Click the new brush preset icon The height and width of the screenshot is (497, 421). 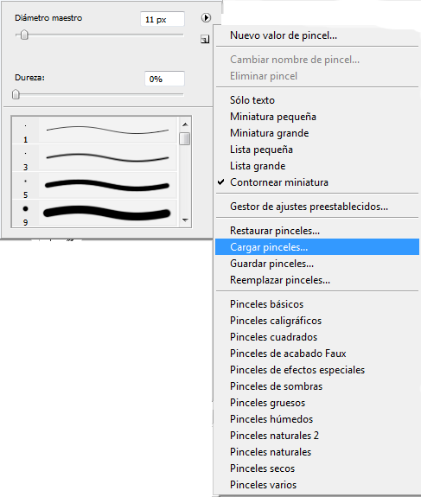pos(205,39)
